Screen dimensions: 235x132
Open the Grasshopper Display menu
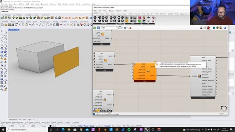pyautogui.click(x=111, y=11)
